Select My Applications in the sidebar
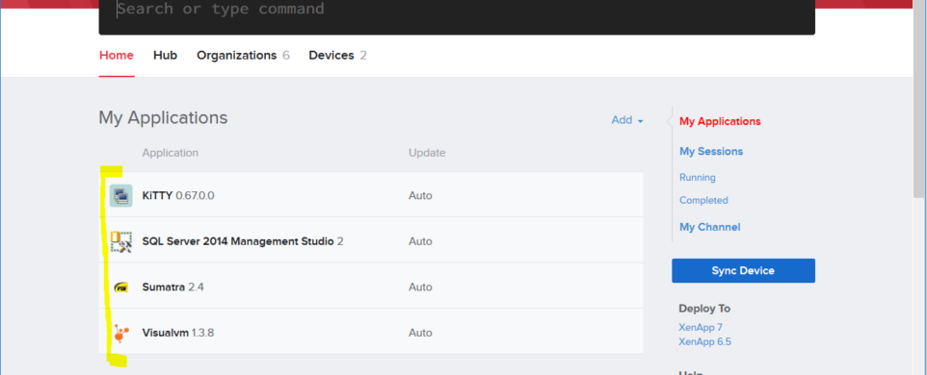The height and width of the screenshot is (375, 927). pyautogui.click(x=720, y=121)
